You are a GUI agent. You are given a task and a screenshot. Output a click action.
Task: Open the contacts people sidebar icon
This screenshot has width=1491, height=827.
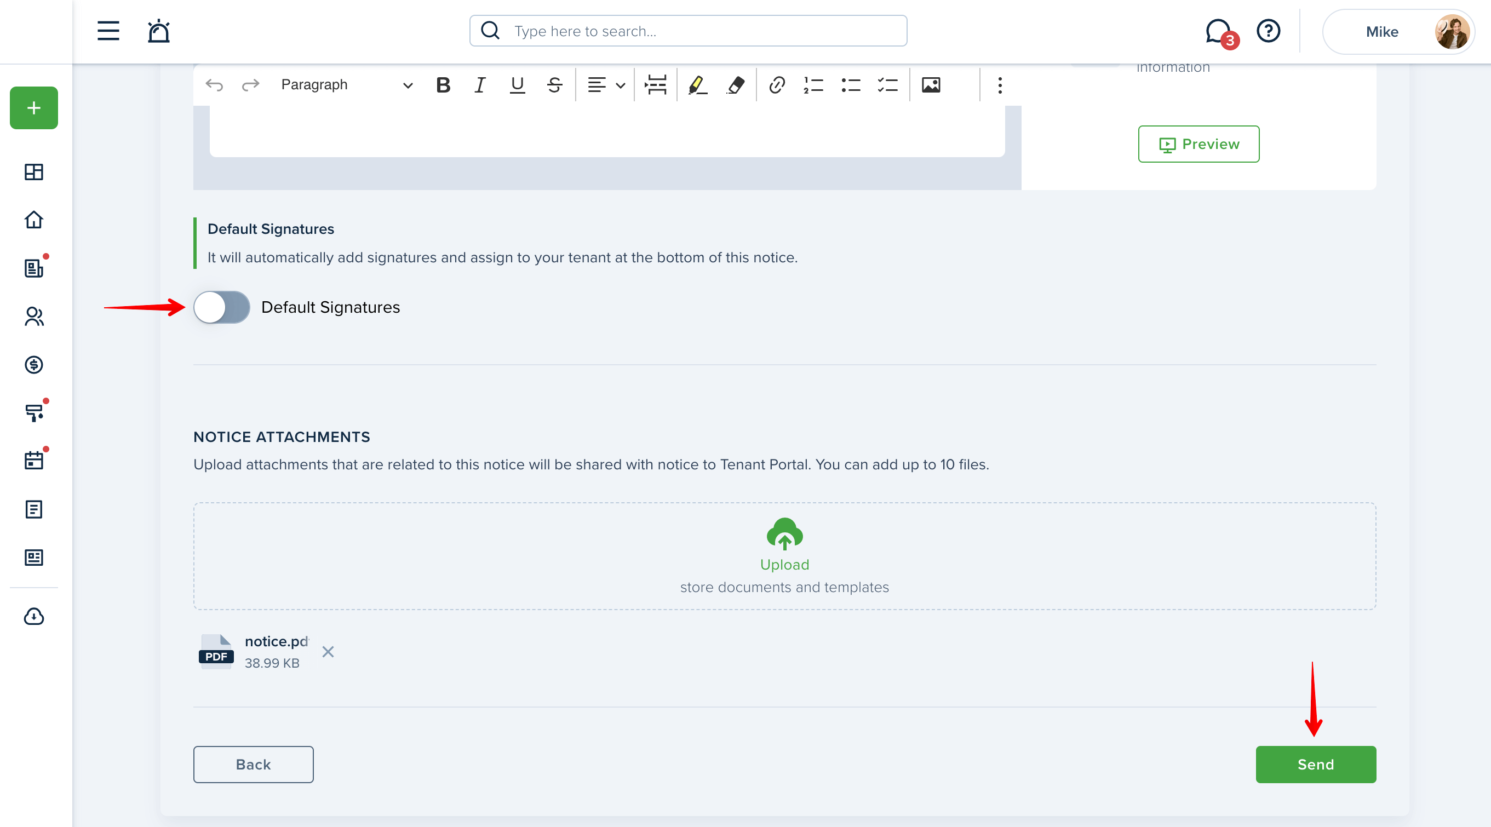pyautogui.click(x=34, y=317)
